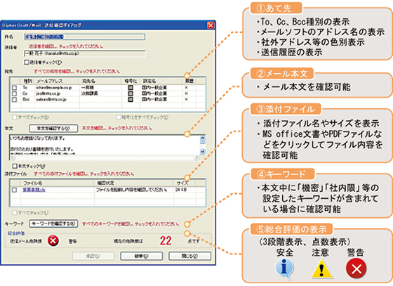The image size is (393, 286).
Task: Click 国内一般企業 setting in the Cc row
Action: pos(154,93)
